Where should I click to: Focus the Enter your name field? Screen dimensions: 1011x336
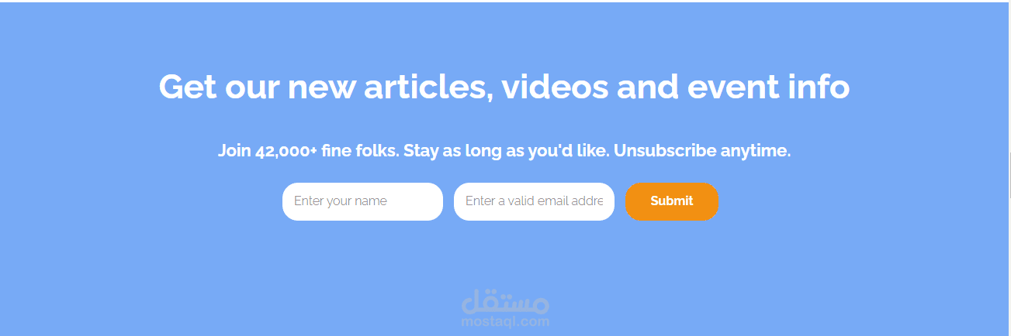(x=362, y=201)
